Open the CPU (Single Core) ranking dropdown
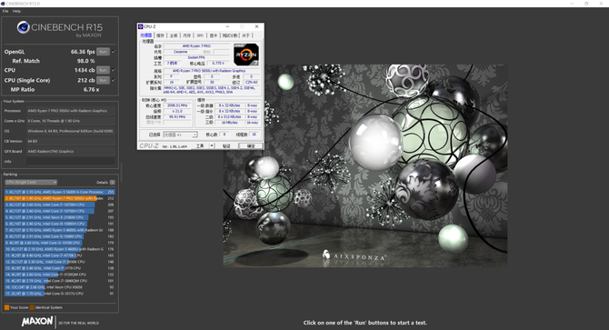The width and height of the screenshot is (609, 330). (31, 182)
